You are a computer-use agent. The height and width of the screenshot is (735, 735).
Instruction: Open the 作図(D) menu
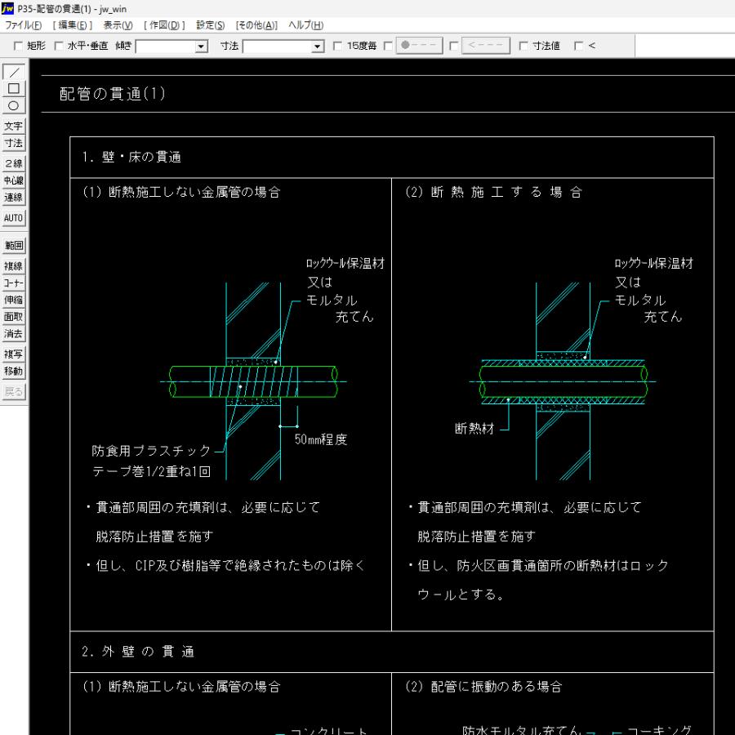click(164, 25)
